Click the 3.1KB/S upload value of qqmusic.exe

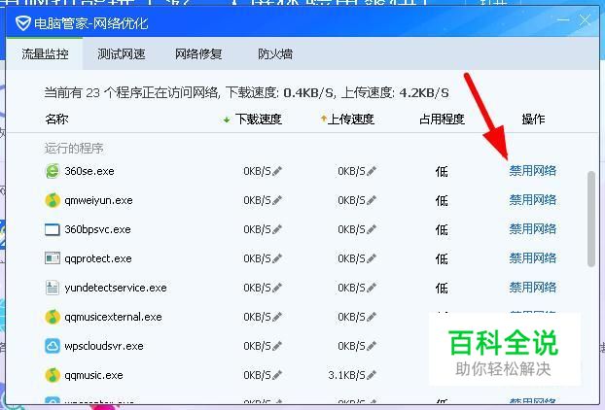click(346, 375)
